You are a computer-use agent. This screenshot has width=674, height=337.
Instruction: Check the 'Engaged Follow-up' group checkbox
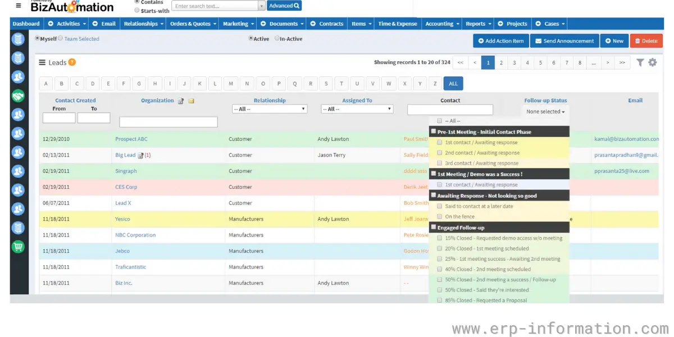click(x=433, y=227)
